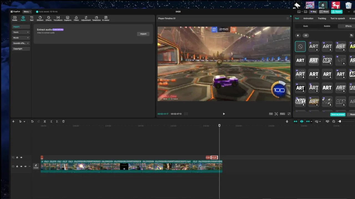The width and height of the screenshot is (355, 199).
Task: Open the Transitions panel
Action: tap(58, 19)
